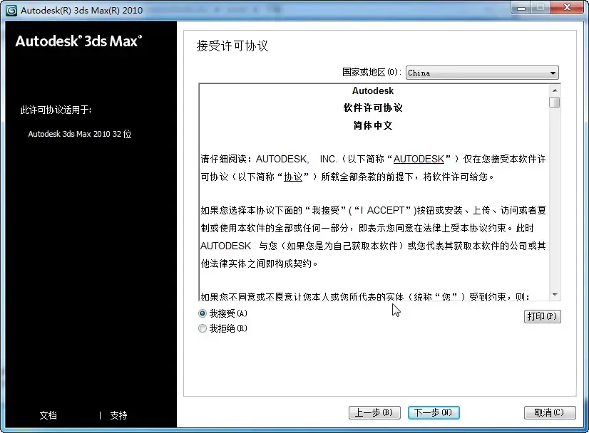Close the 3ds Max 2010 installer window
This screenshot has height=433, width=589.
tap(567, 8)
